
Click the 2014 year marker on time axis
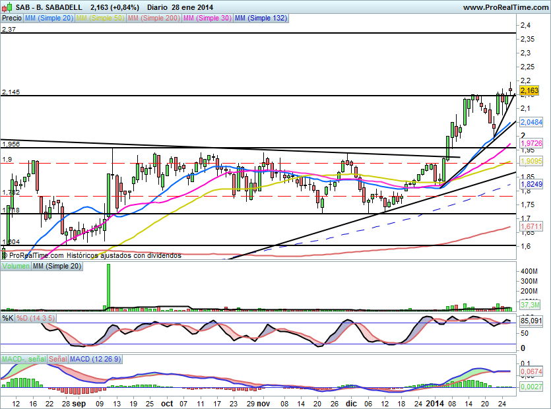(x=435, y=404)
